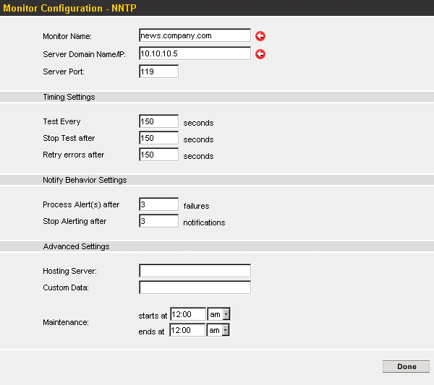
Task: Click the maintenance starts at time field
Action: point(188,314)
